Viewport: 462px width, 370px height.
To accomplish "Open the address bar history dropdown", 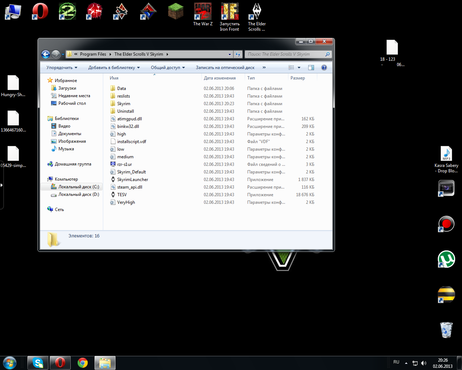I will (230, 54).
